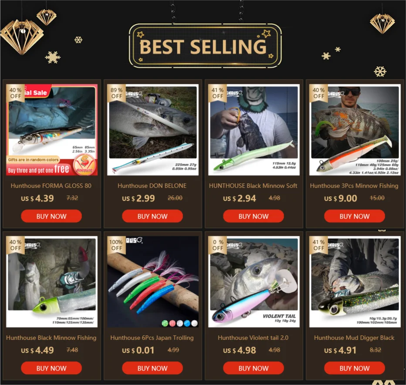Screen dimensions: 406x385
Task: Select the Hunthouse 3Pcs Minnow Fishing title
Action: click(x=354, y=186)
